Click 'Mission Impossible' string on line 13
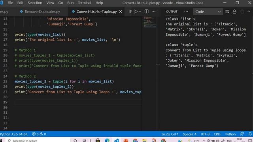The height and width of the screenshot is (142, 253). tap(68, 19)
